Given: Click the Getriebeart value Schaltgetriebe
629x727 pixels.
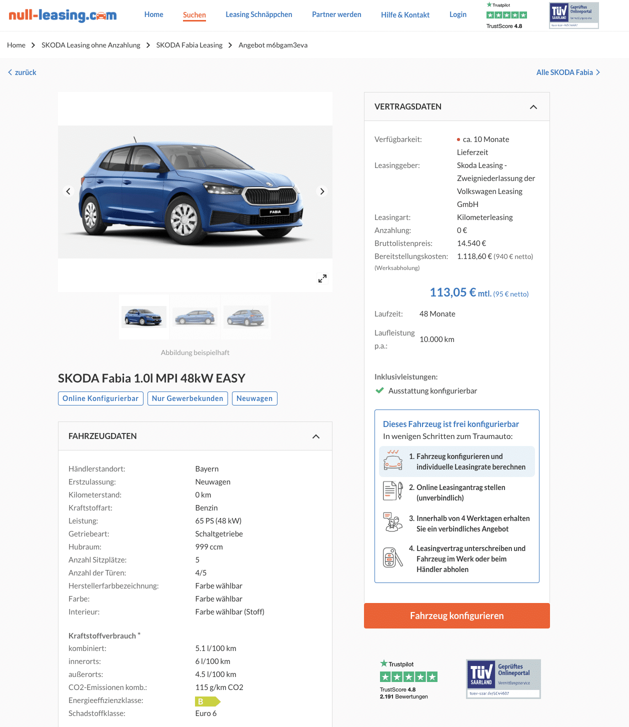Looking at the screenshot, I should (219, 534).
